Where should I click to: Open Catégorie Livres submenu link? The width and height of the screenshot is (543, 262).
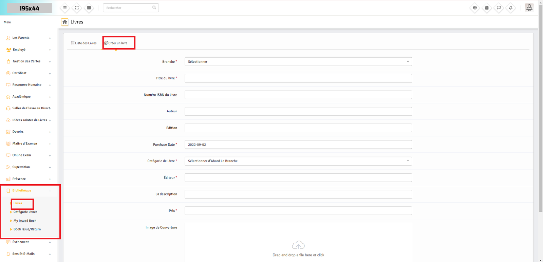(x=25, y=212)
